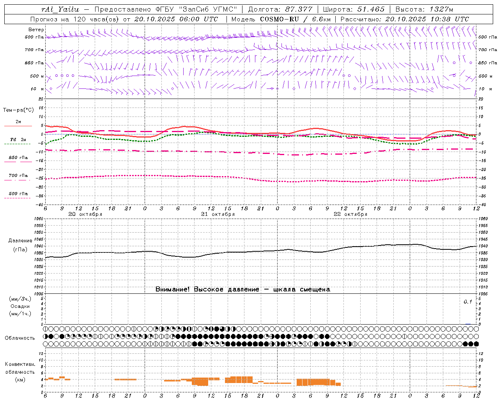Viewport: 499px width, 399px height.
Task: Click the (гПа) unit label under Давление
Action: click(20, 249)
